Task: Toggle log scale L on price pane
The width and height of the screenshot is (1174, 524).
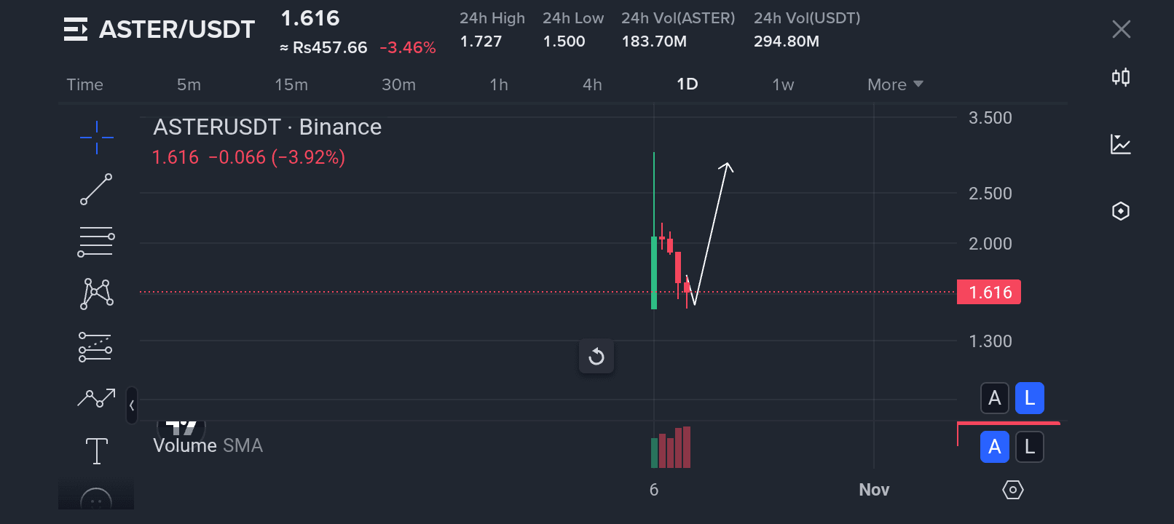Action: tap(1029, 398)
